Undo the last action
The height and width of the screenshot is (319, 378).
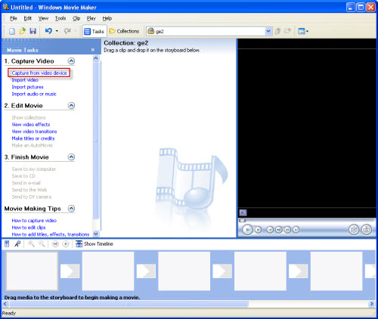pos(48,31)
